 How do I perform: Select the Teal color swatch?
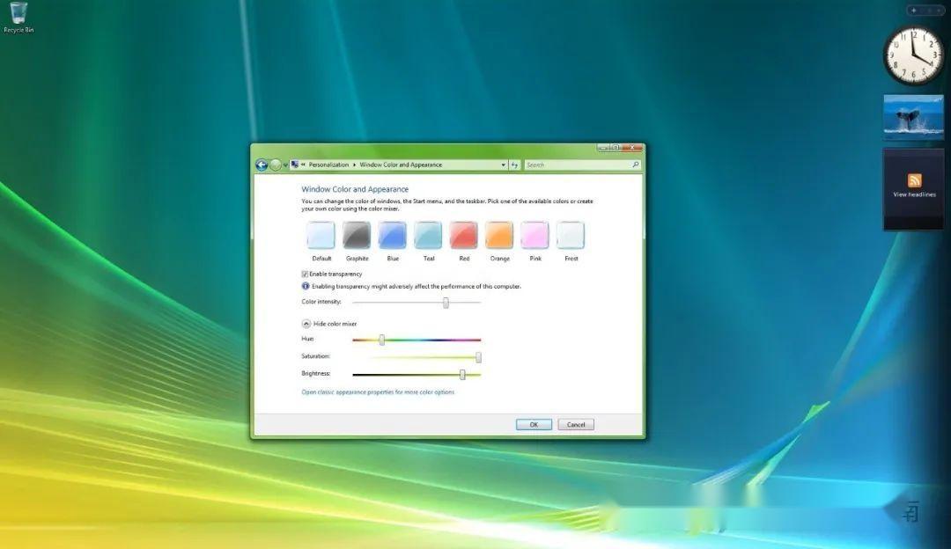(428, 236)
